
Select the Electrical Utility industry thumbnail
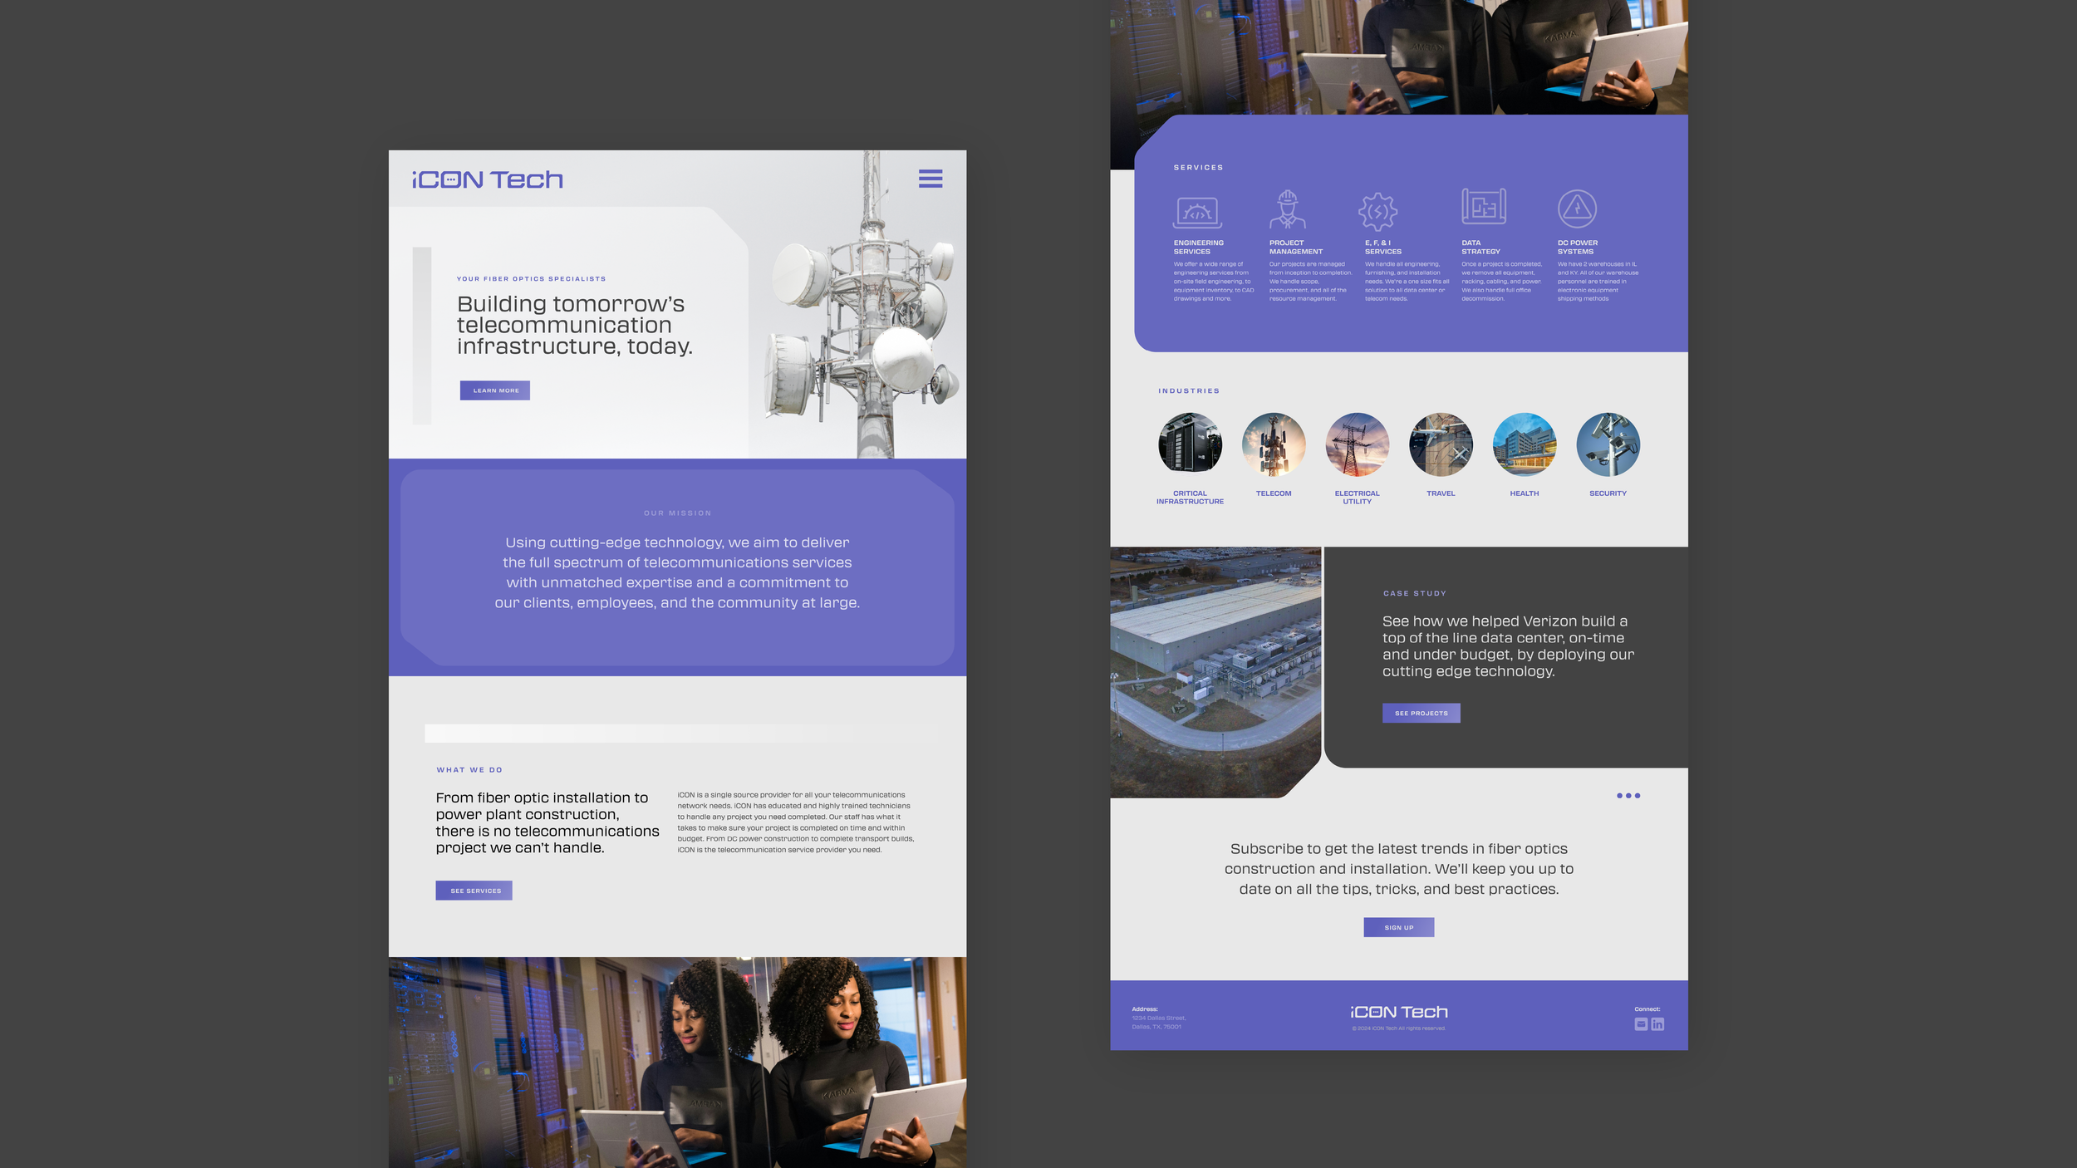click(x=1357, y=444)
